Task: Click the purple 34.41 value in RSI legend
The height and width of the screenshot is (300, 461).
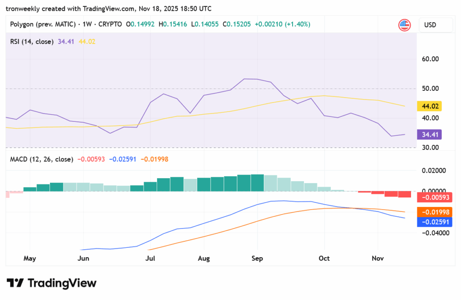Action: pos(66,41)
